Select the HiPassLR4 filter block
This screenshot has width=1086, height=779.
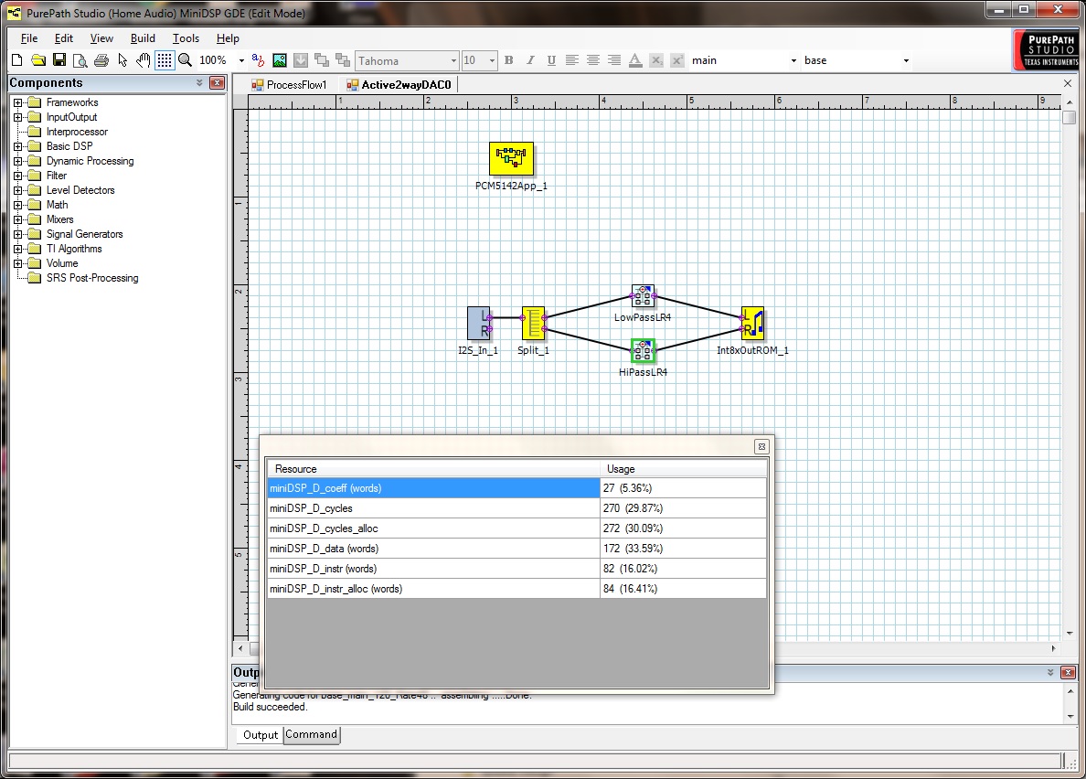(x=643, y=351)
